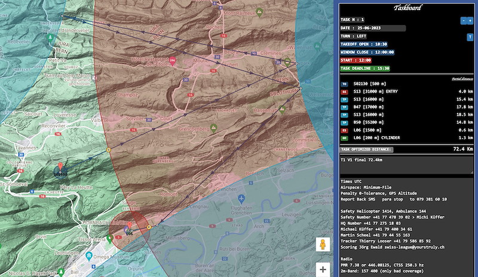478x277 pixels.
Task: Zoom in the map with plus button
Action: pos(323,269)
